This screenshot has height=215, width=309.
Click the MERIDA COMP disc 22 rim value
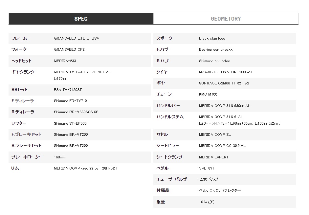(x=85, y=168)
